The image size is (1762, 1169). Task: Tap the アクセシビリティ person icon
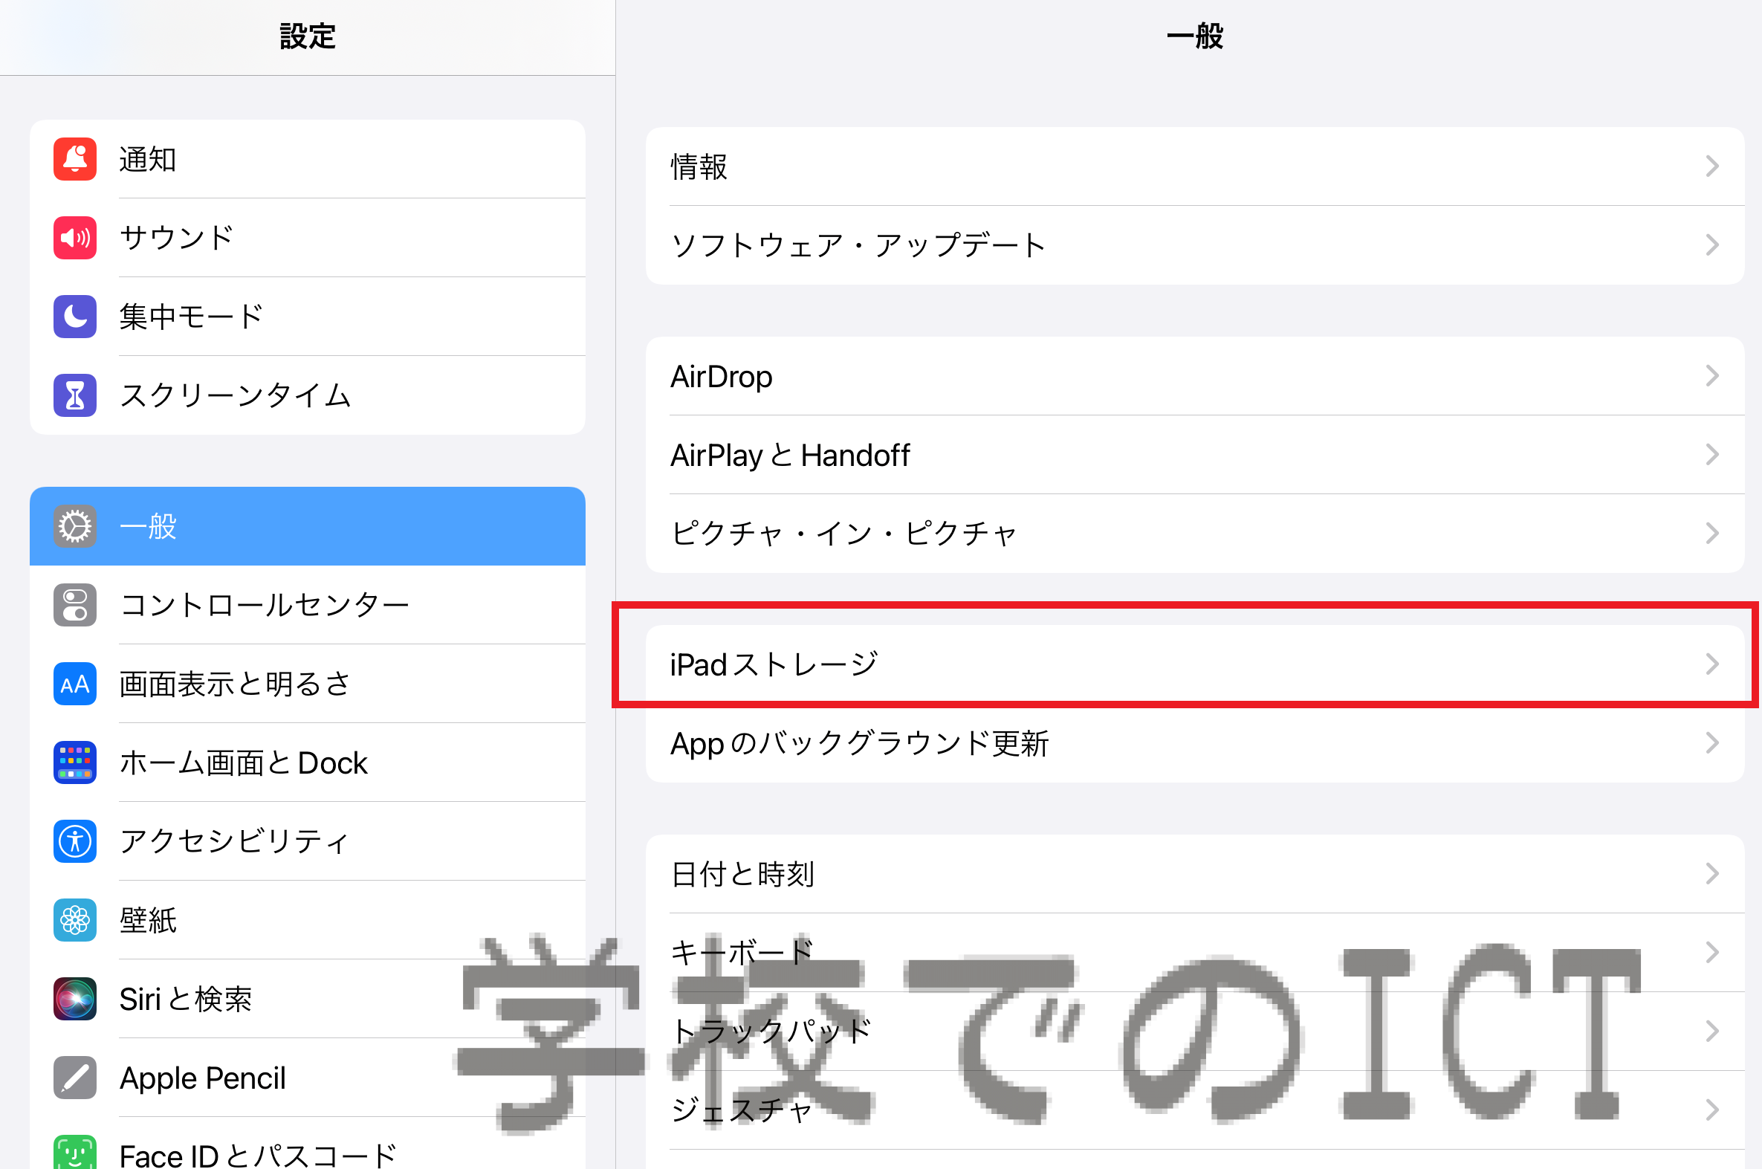click(x=74, y=841)
